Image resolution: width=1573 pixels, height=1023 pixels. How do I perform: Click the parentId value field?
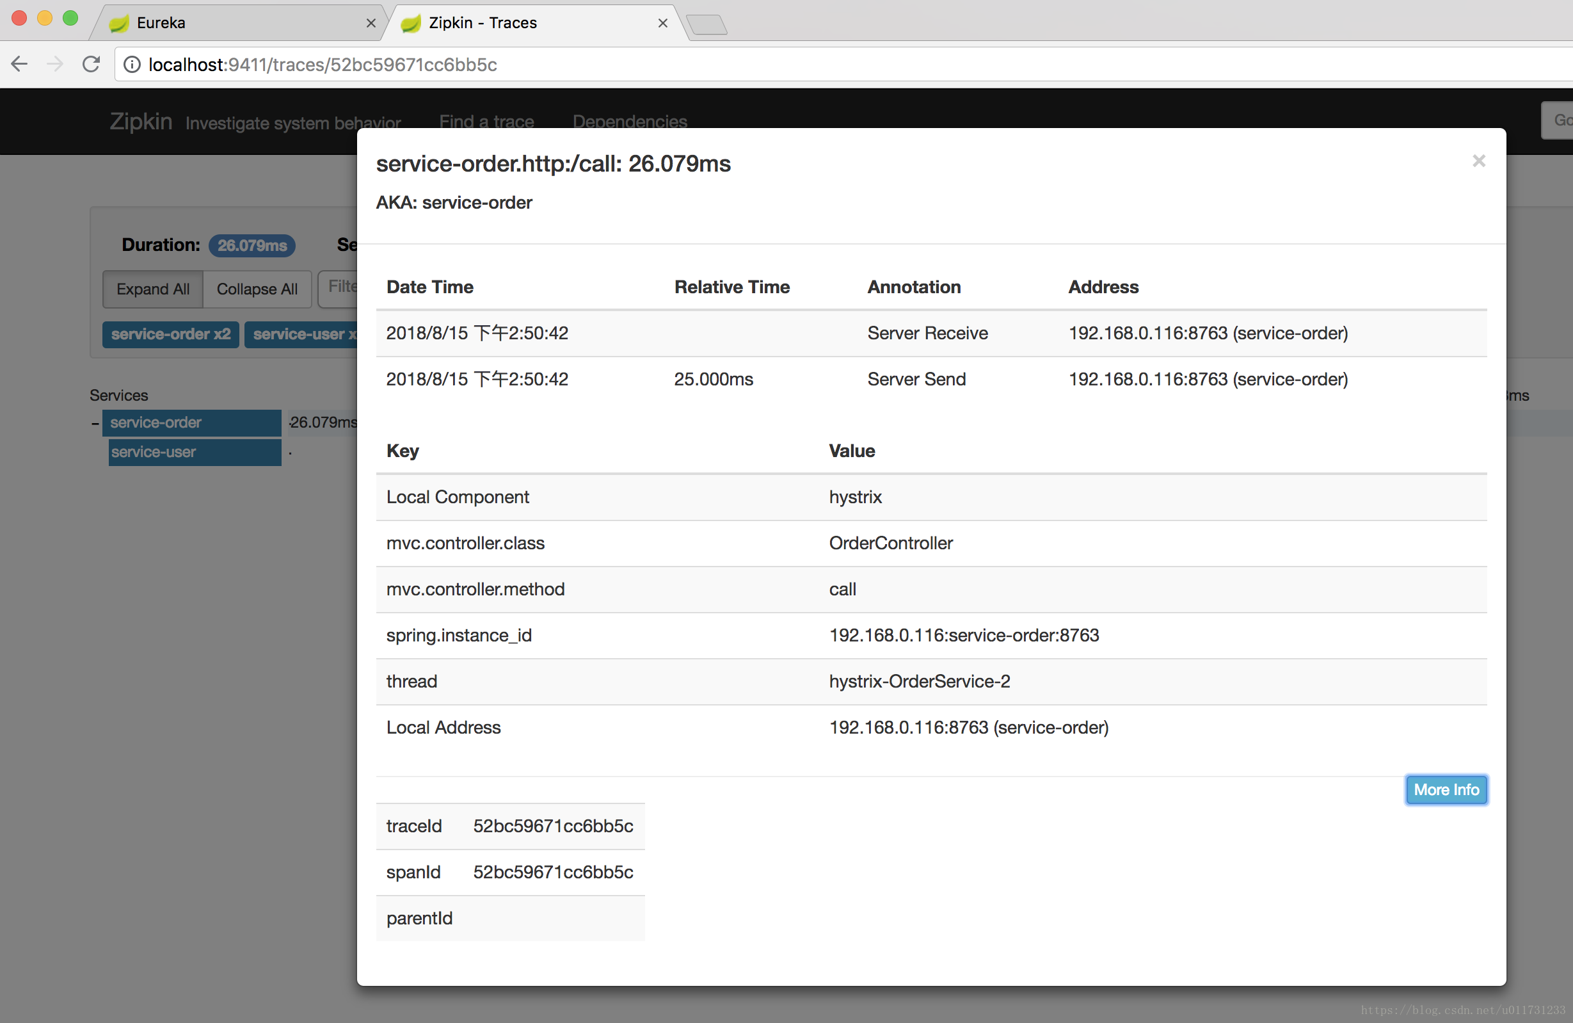click(x=554, y=919)
